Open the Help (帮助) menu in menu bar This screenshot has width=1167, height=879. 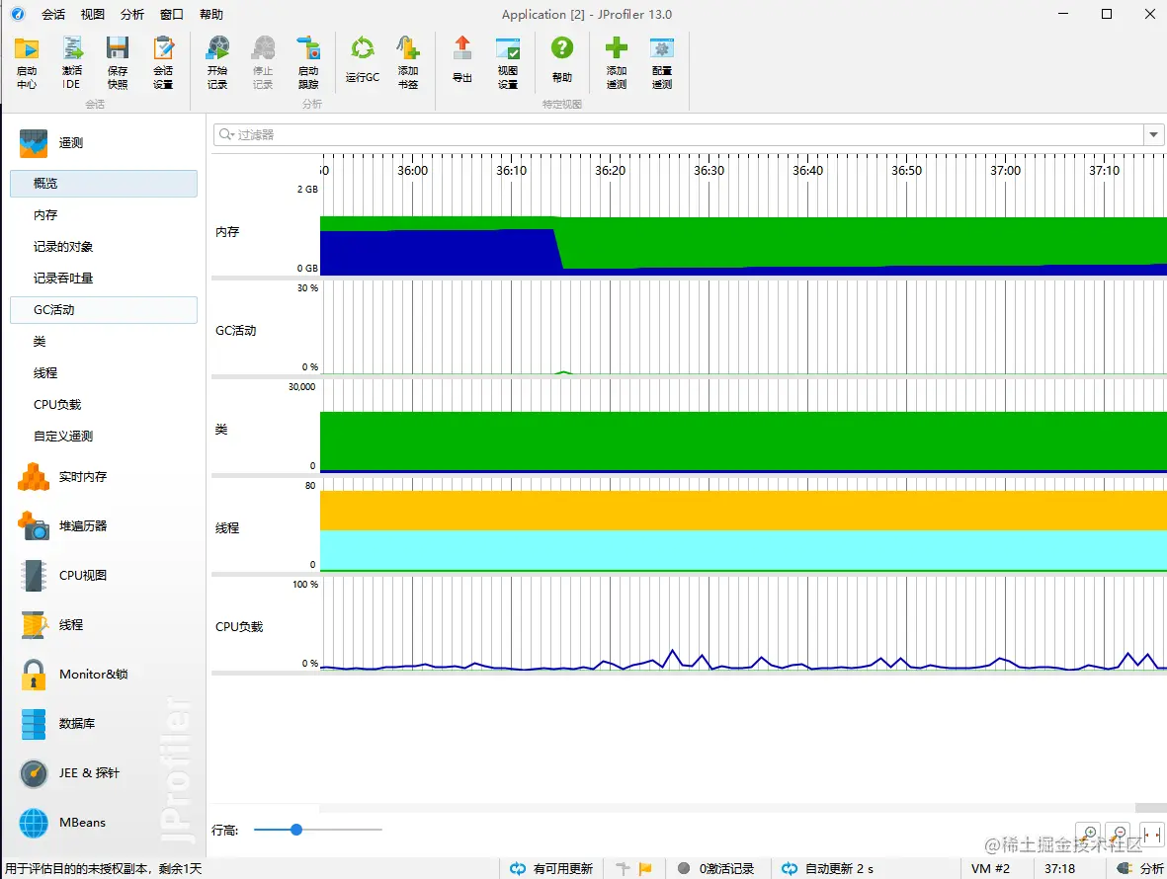[211, 14]
